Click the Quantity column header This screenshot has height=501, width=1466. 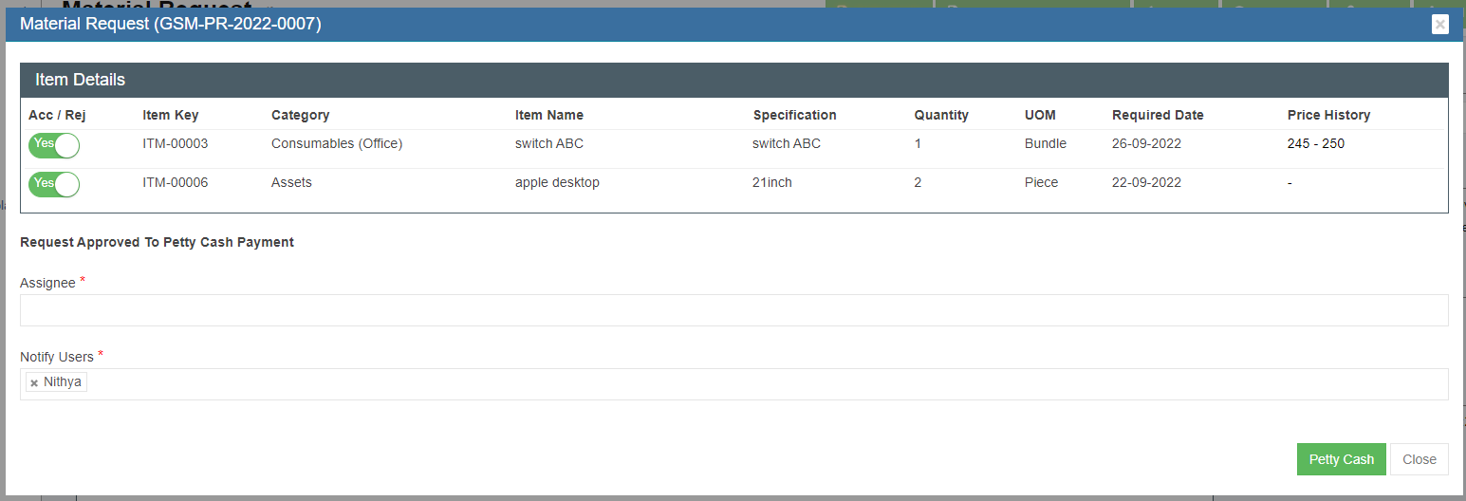click(941, 115)
